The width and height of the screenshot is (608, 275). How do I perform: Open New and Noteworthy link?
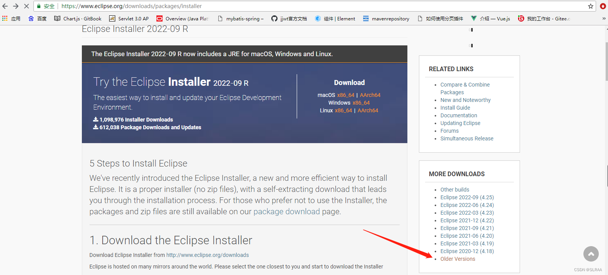coord(465,100)
